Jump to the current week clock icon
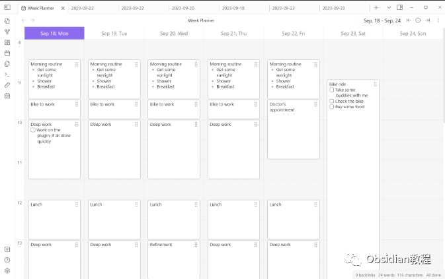445x279 pixels. [x=418, y=20]
